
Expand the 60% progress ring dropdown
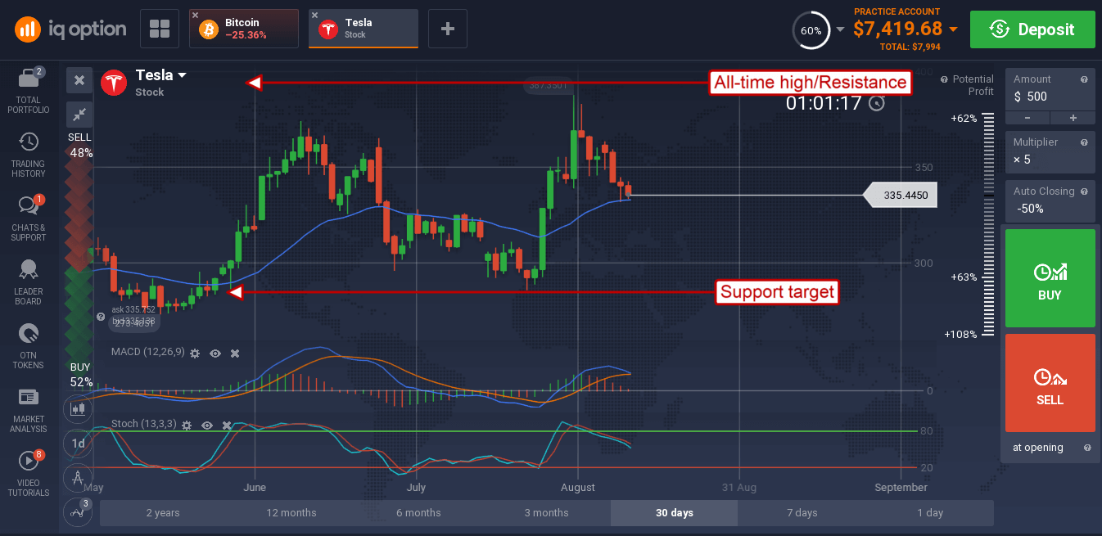[840, 30]
